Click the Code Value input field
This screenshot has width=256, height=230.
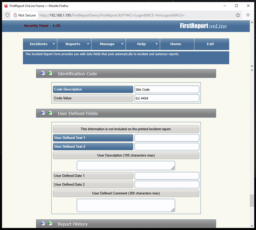pyautogui.click(x=167, y=98)
